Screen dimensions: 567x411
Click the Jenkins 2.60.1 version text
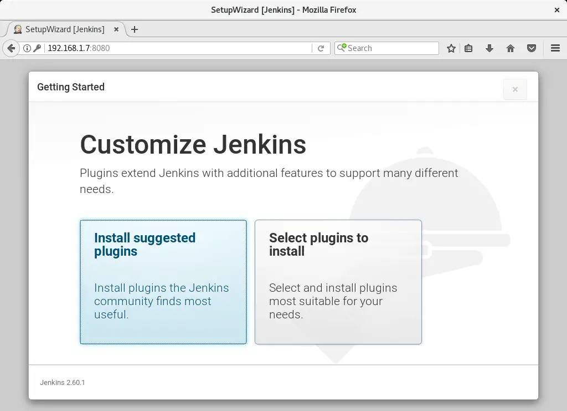(x=62, y=382)
